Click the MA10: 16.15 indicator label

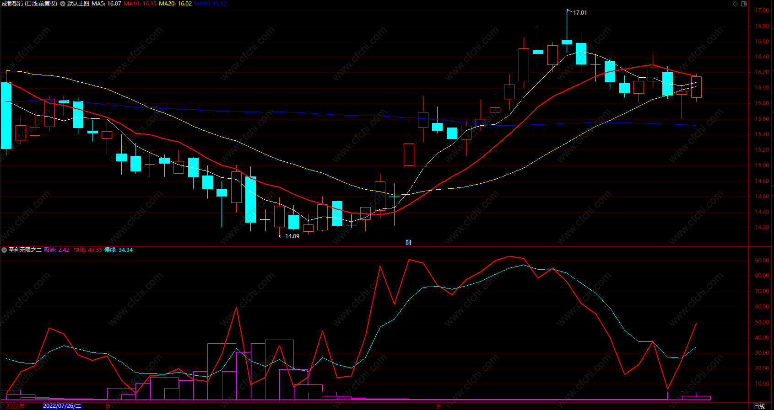tap(140, 4)
